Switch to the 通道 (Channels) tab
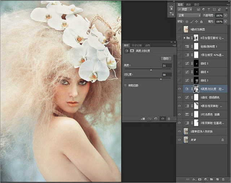Viewport: 231px width, 183px height. (x=189, y=4)
